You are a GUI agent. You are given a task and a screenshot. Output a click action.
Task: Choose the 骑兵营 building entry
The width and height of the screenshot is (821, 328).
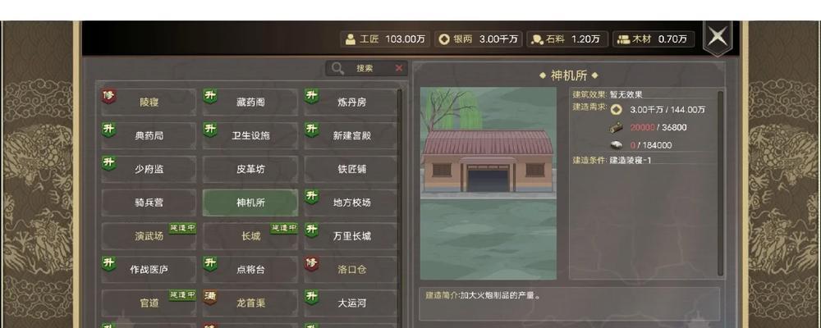(x=149, y=203)
